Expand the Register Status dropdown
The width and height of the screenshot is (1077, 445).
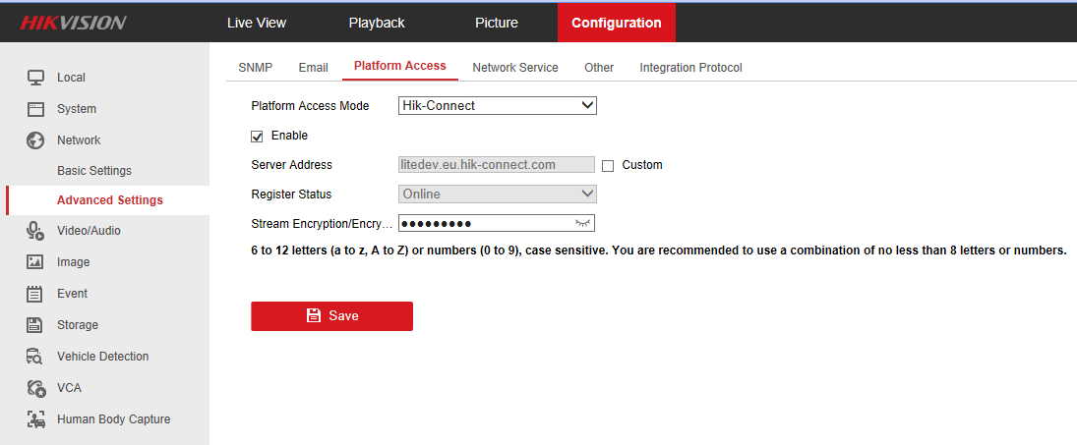(498, 195)
